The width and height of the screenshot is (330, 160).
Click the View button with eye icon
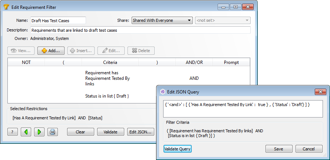[x=21, y=51]
